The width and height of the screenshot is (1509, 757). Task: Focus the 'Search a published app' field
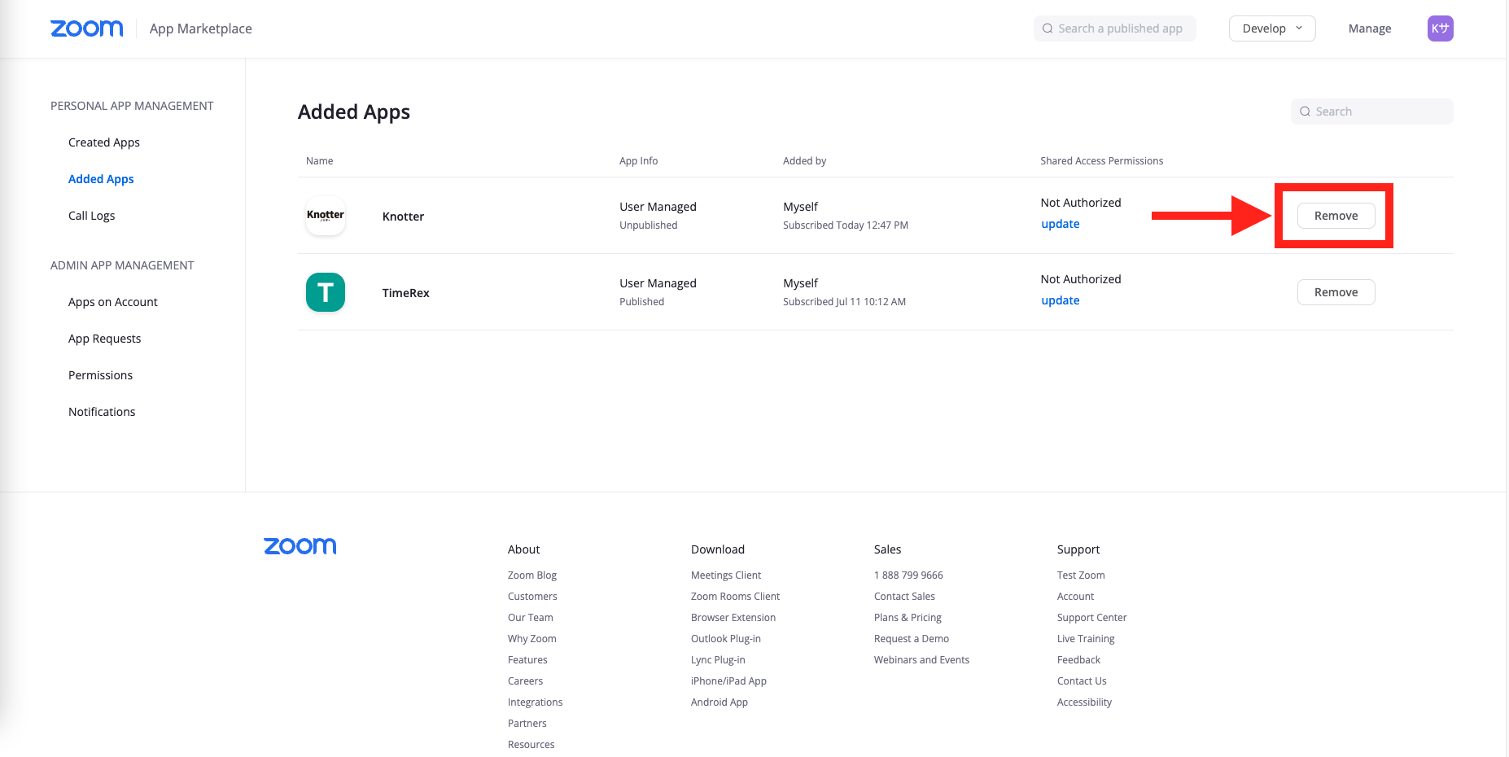1118,28
